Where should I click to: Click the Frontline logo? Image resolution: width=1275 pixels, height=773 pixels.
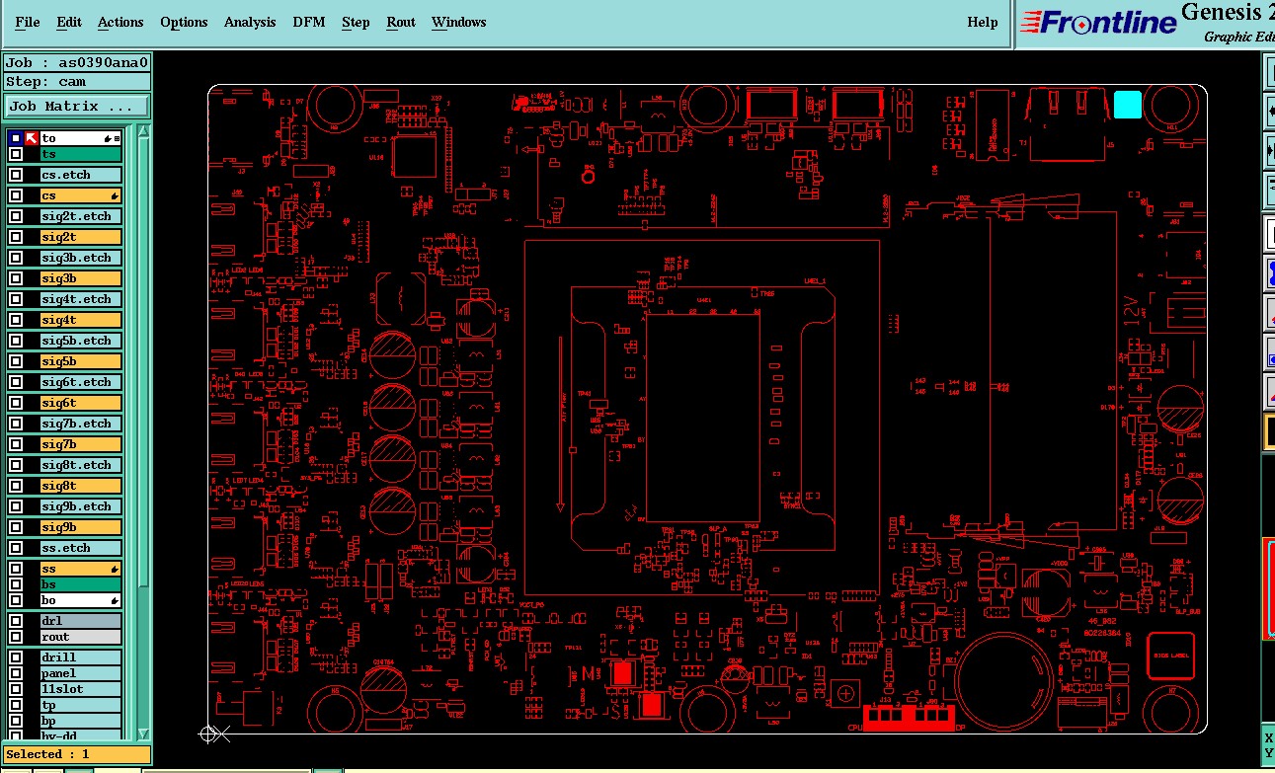point(1098,23)
